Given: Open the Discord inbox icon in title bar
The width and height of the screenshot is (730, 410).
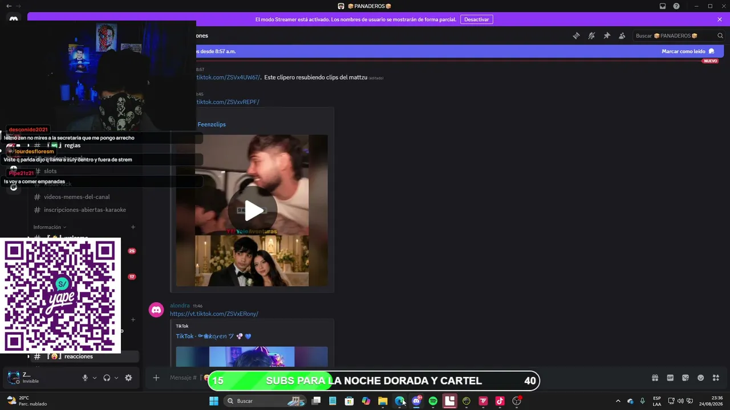Looking at the screenshot, I should [x=663, y=6].
